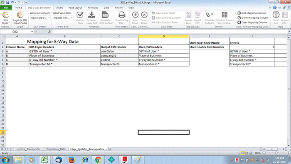Screen dimensions: 291x164
Task: Click the Name Box showing D22
Action: pyautogui.click(x=15, y=32)
